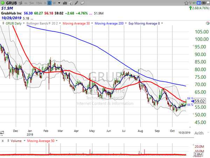Screen dimensions: 210x158
Task: Open the chart style bars icon
Action: (65, 3)
